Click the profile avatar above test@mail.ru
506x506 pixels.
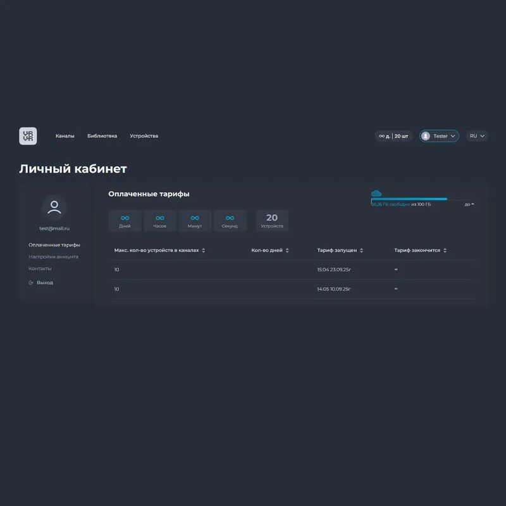coord(54,207)
